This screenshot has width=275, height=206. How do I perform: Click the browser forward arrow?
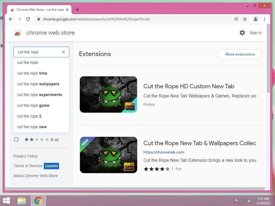19,19
